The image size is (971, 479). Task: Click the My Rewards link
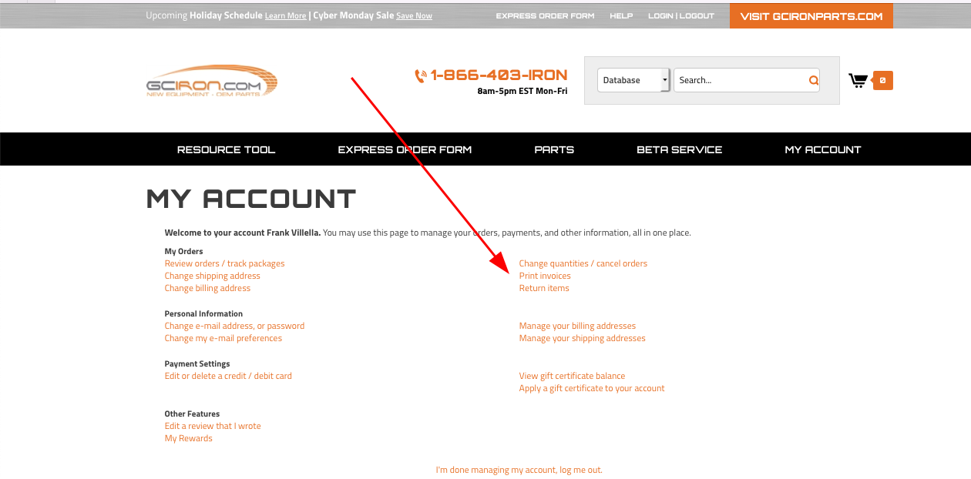188,438
